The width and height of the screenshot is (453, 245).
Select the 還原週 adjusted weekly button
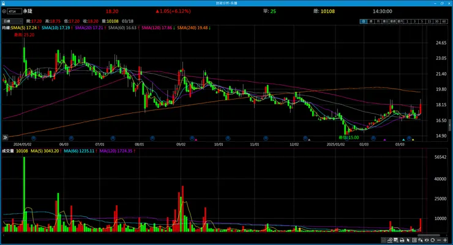coord(392,21)
